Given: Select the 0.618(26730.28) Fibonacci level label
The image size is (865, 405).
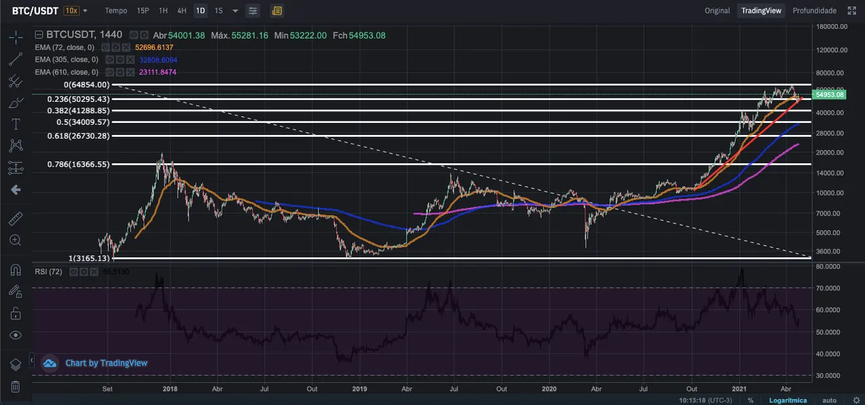Looking at the screenshot, I should pos(78,136).
